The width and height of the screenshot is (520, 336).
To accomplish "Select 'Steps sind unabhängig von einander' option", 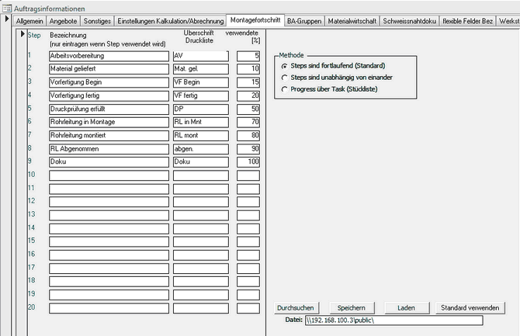I will [x=285, y=78].
